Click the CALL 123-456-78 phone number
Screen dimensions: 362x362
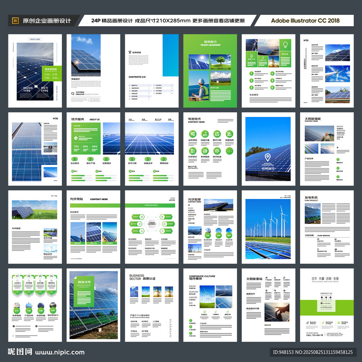(x=315, y=335)
